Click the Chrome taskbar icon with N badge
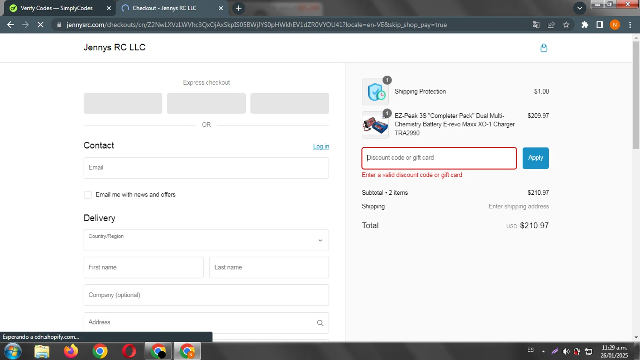This screenshot has height=360, width=640. (x=187, y=351)
